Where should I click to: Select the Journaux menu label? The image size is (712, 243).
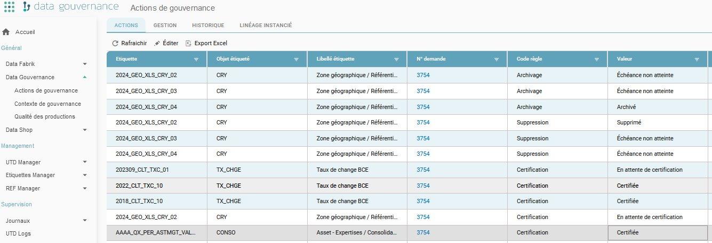pyautogui.click(x=18, y=220)
